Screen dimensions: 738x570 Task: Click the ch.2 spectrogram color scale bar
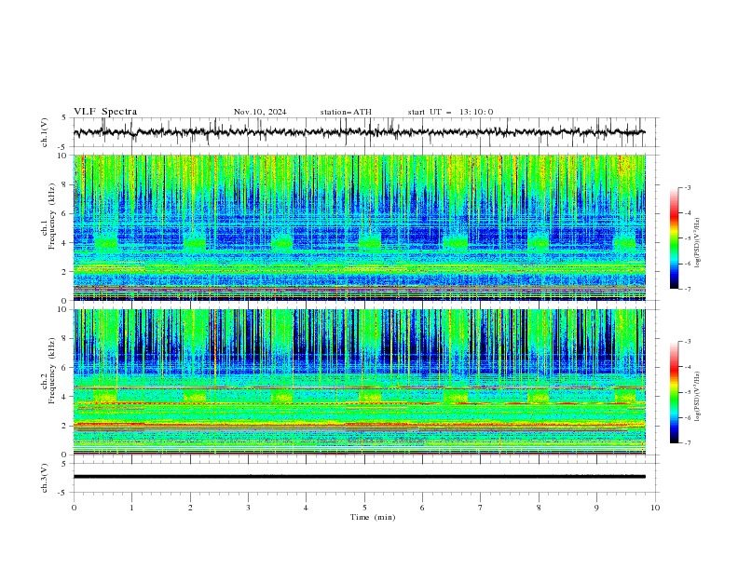click(x=674, y=392)
